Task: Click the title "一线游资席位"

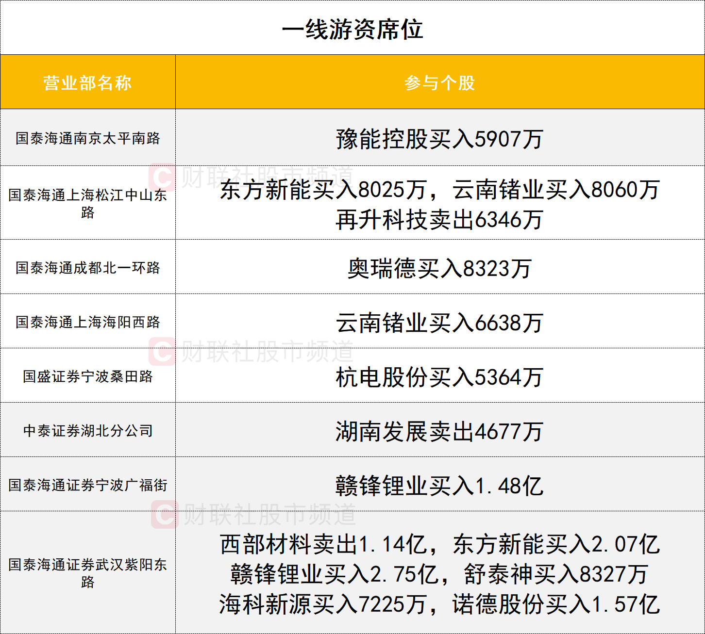Action: (x=352, y=29)
